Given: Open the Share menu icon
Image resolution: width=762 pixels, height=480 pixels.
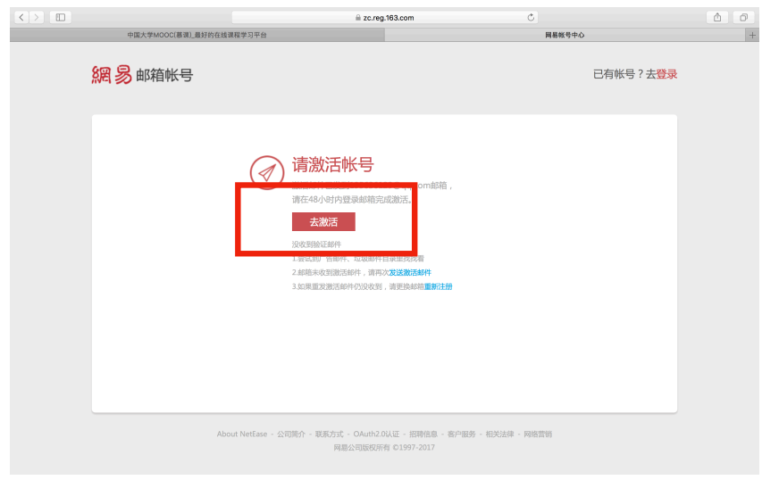Looking at the screenshot, I should click(717, 17).
